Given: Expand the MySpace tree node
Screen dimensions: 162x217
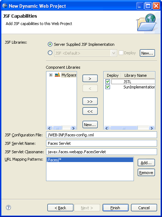Looking at the screenshot, I should click(51, 75).
